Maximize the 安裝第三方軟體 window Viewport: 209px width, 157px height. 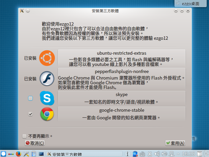click(x=182, y=11)
